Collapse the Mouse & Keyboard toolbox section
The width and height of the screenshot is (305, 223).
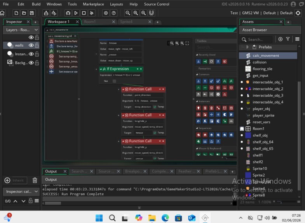[197, 148]
